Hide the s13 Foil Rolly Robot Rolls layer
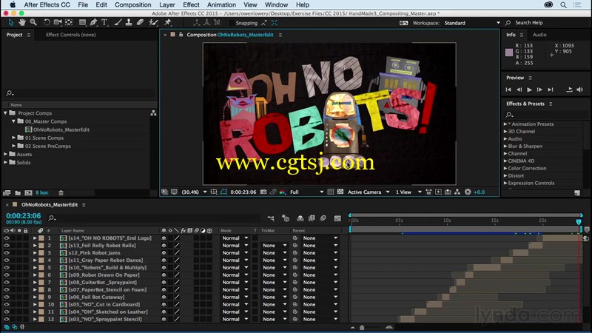The image size is (592, 333). point(7,246)
